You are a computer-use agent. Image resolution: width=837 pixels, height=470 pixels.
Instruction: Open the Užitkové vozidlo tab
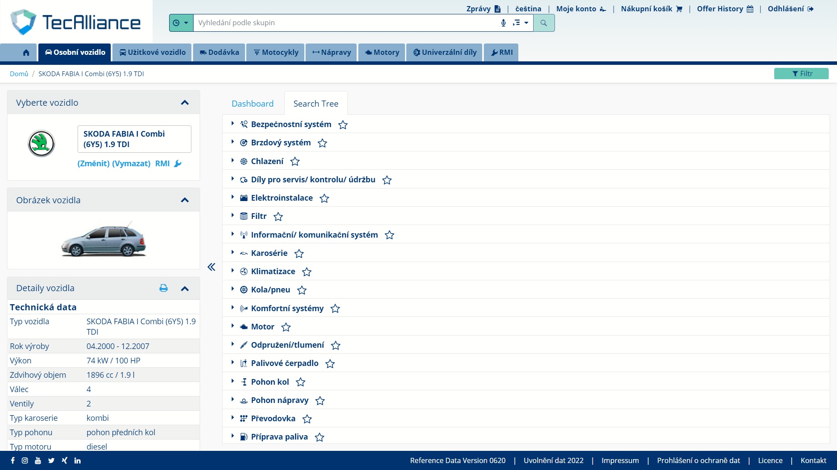click(x=152, y=52)
